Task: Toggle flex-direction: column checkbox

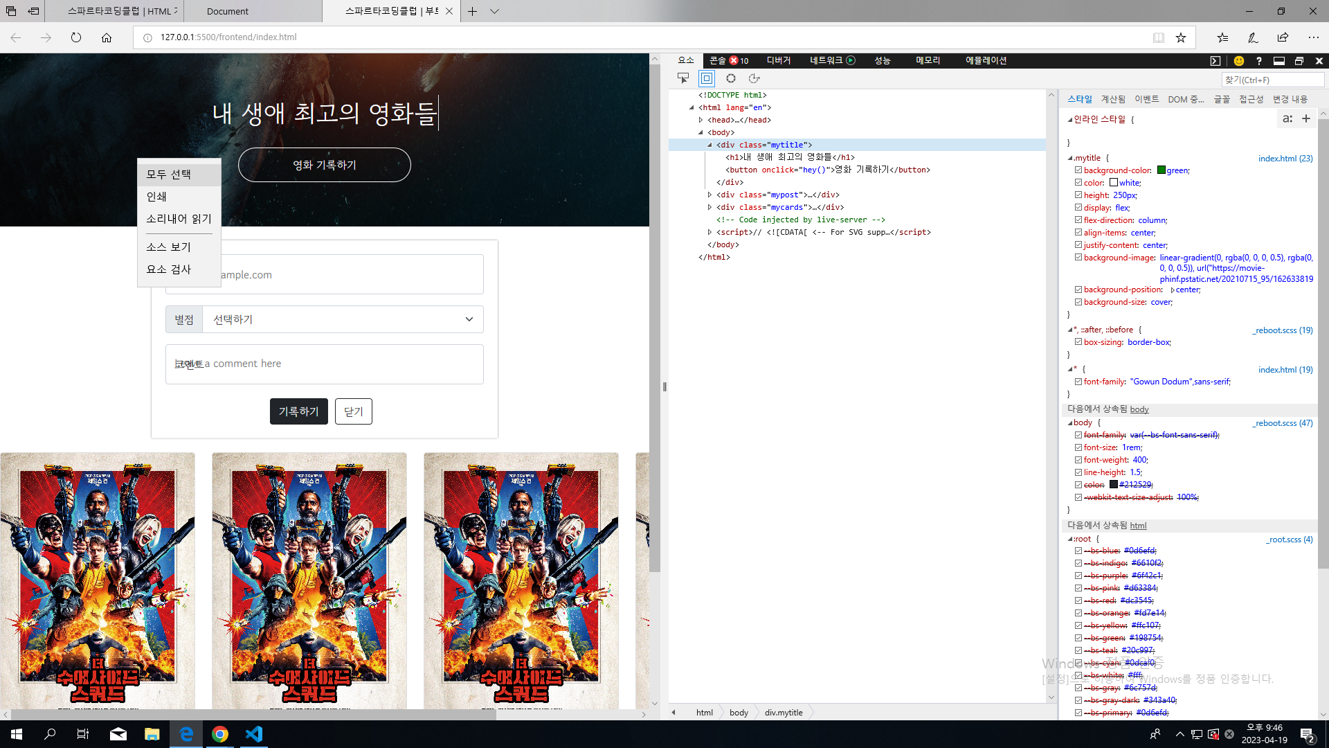Action: pos(1078,220)
